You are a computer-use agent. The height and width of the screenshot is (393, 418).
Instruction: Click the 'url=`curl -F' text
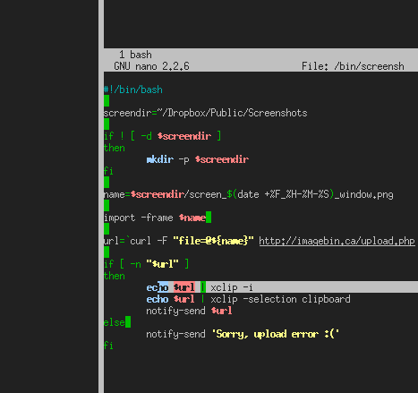click(135, 241)
